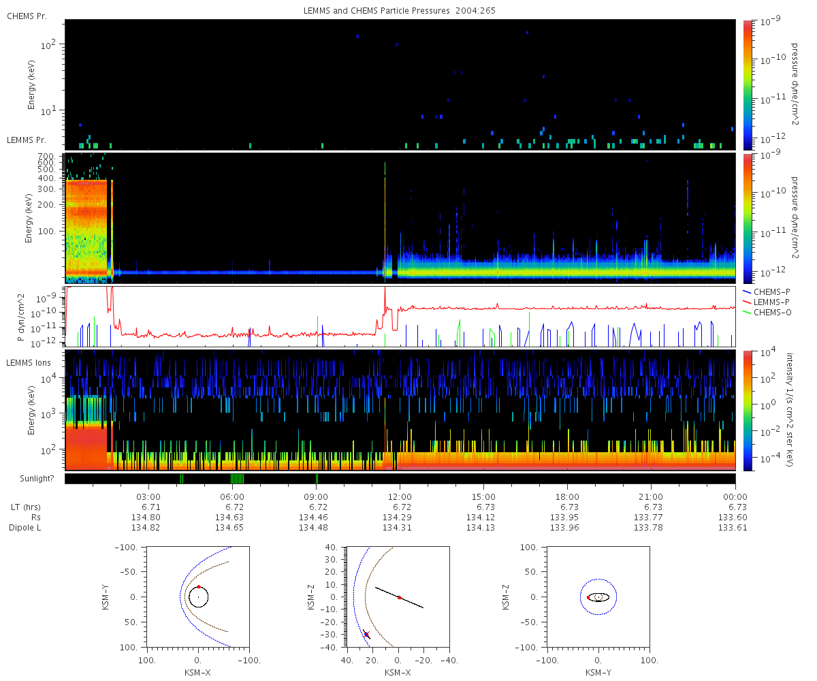This screenshot has height=681, width=817.
Task: Click the red marker in KSM-Y/KSM-Z orbit plot
Action: pyautogui.click(x=588, y=597)
